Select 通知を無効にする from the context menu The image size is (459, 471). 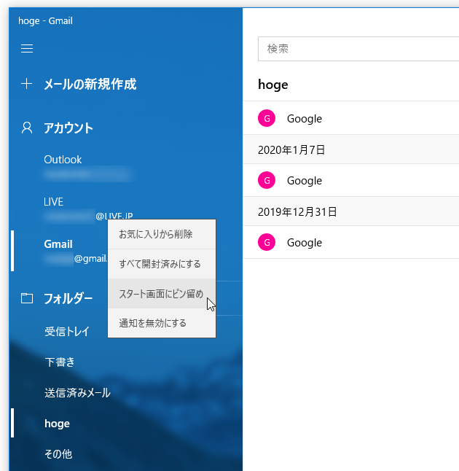(x=162, y=323)
